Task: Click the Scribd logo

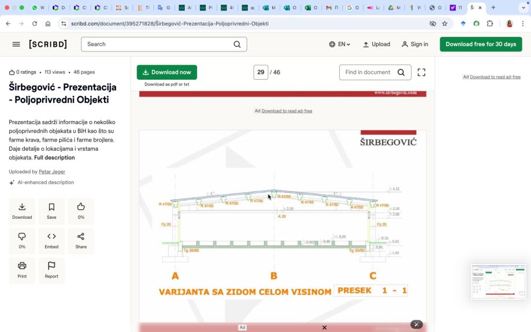Action: click(48, 44)
